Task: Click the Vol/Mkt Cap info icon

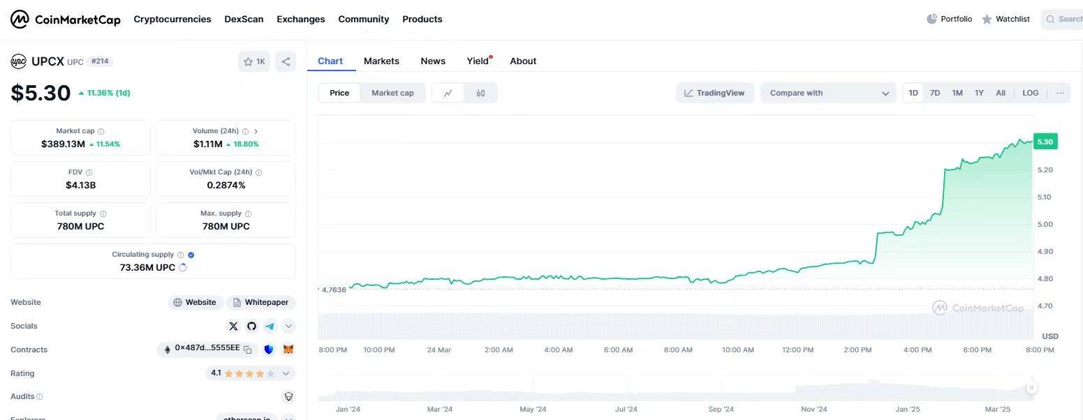Action: pyautogui.click(x=259, y=172)
